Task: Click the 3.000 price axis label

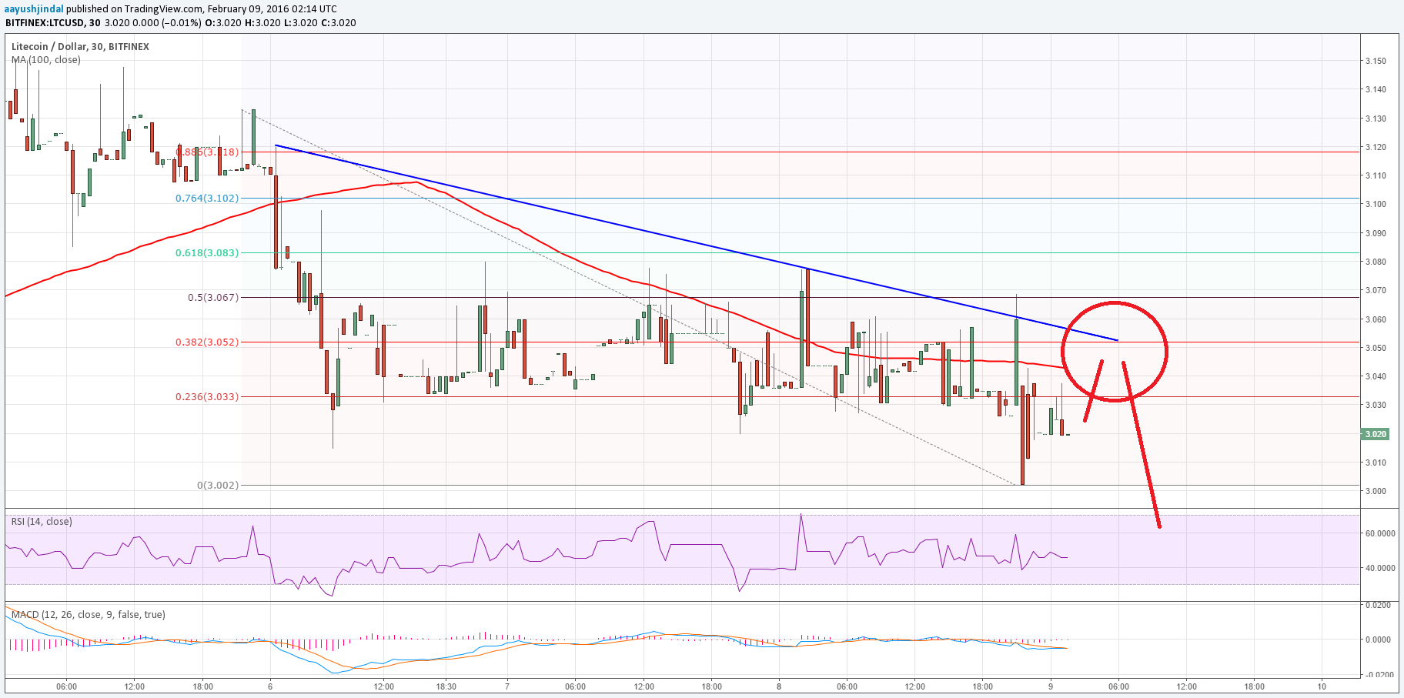Action: click(1376, 491)
